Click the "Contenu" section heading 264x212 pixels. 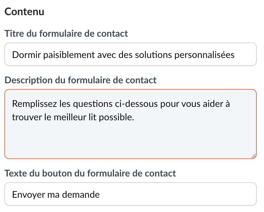pos(24,12)
